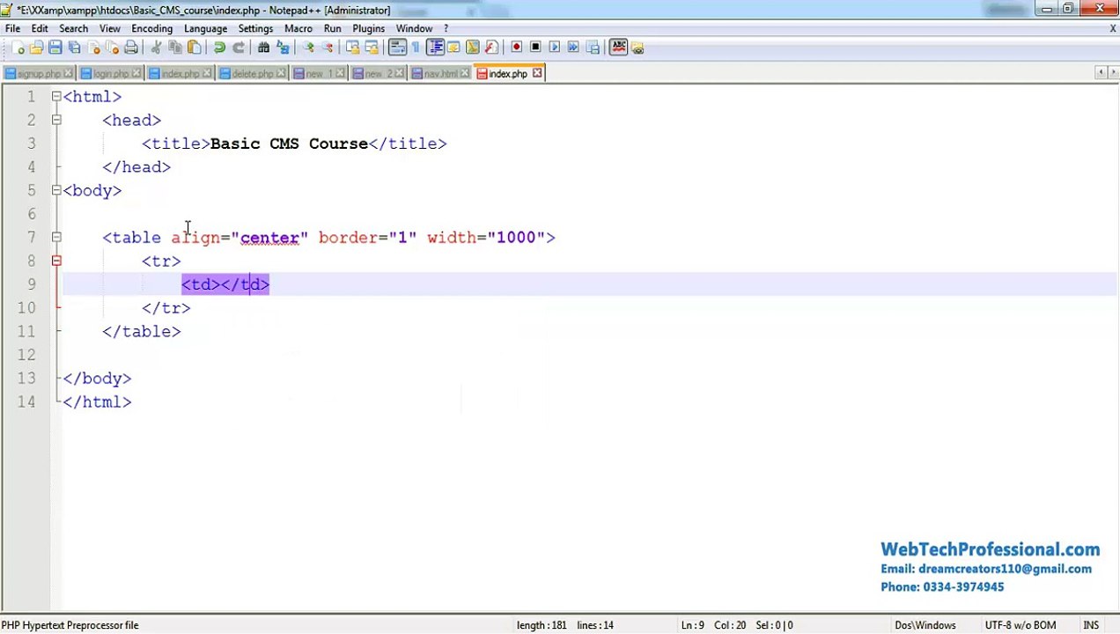Image resolution: width=1120 pixels, height=634 pixels.
Task: Open the Search menu
Action: point(73,28)
